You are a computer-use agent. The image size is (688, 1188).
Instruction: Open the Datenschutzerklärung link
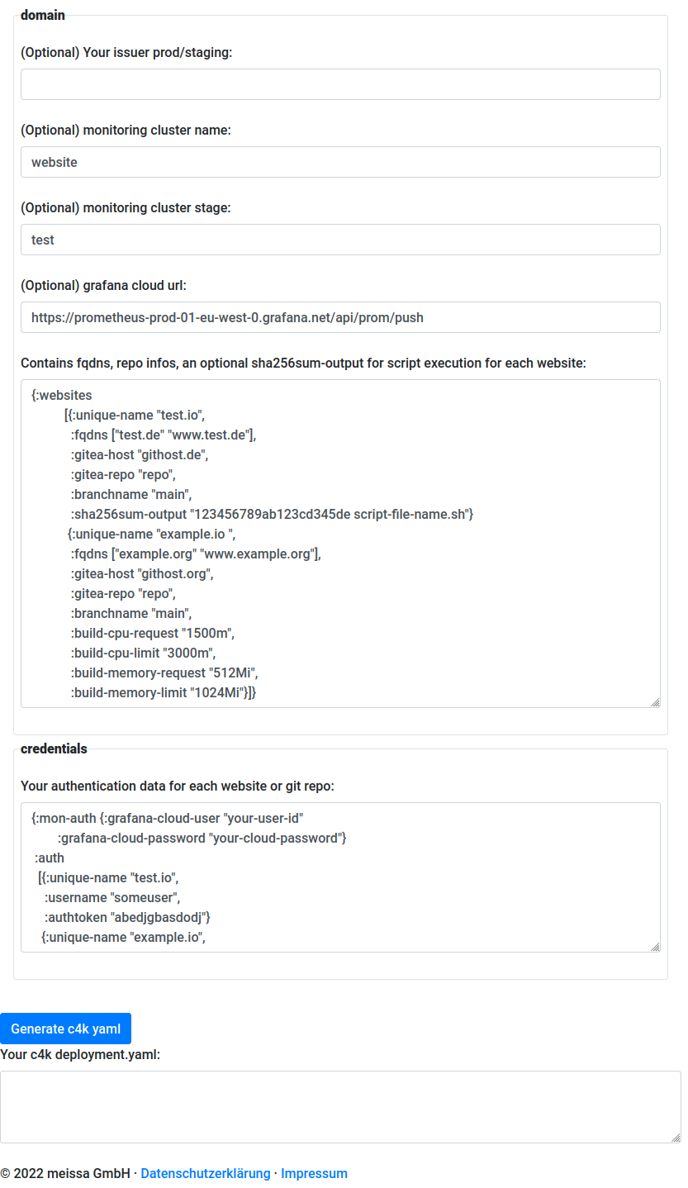pyautogui.click(x=206, y=1173)
